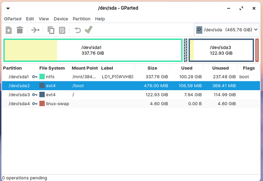
Task: Select the /dev/sda4 partition row
Action: point(131,104)
